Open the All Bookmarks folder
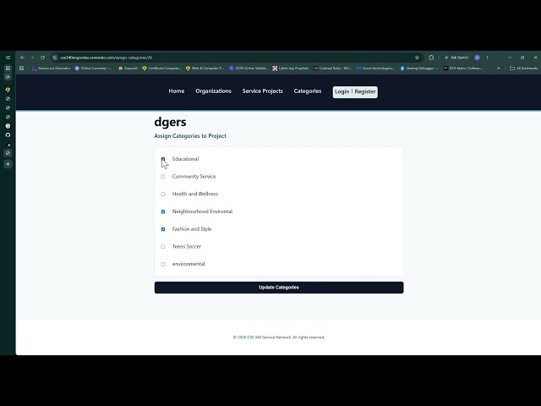The width and height of the screenshot is (541, 406). pos(524,69)
